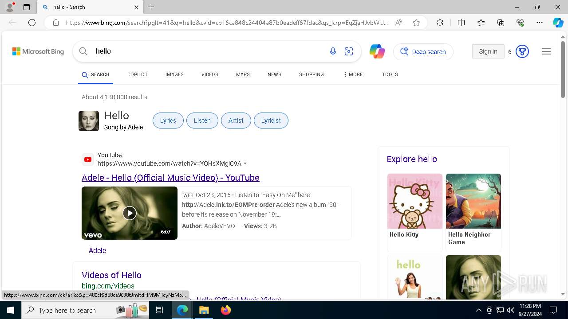Open the TOOLS menu
568x319 pixels.
point(390,74)
